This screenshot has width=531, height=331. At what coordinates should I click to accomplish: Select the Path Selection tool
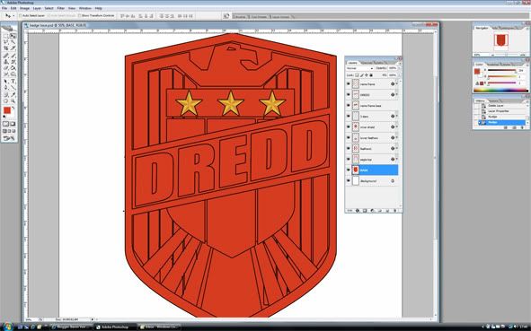pyautogui.click(x=5, y=82)
